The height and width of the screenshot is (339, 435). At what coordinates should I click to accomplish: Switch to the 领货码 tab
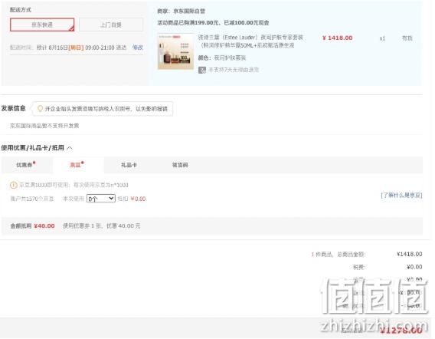click(x=180, y=165)
